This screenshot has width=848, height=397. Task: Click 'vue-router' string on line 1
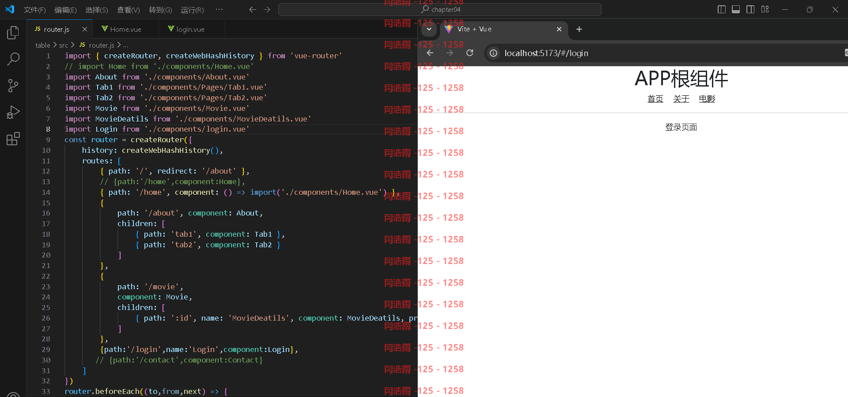(316, 56)
